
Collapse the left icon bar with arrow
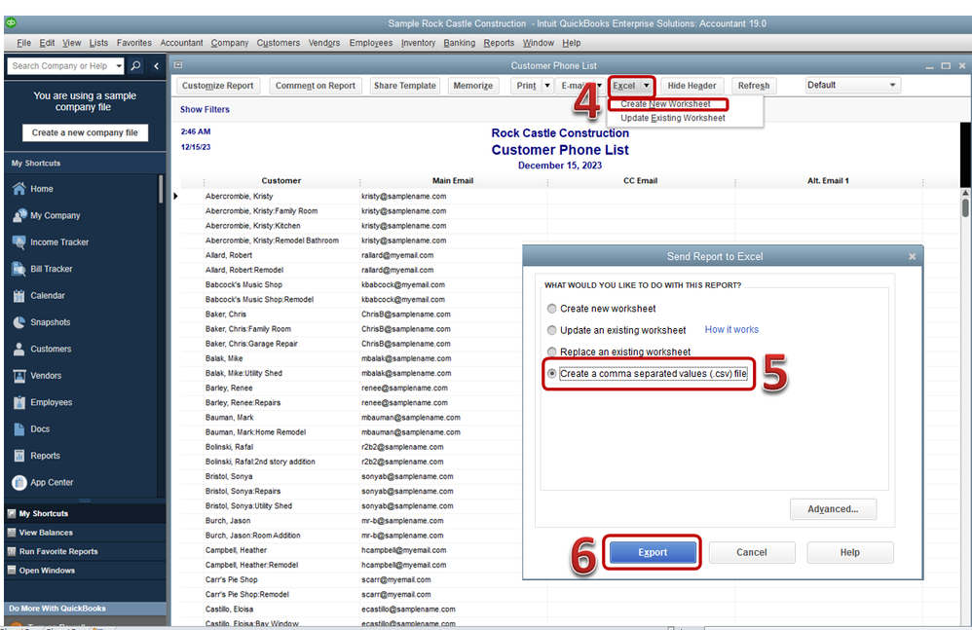click(x=156, y=65)
